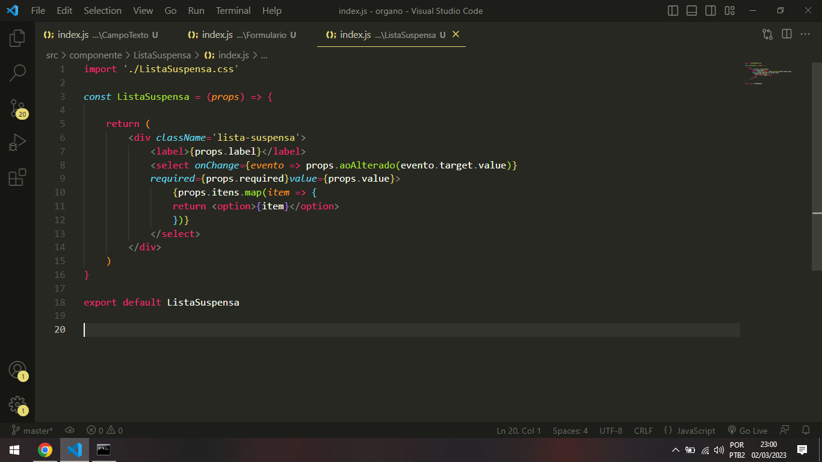Click the ListaSuspensa breadcrumb segment
This screenshot has width=822, height=462.
(x=162, y=55)
